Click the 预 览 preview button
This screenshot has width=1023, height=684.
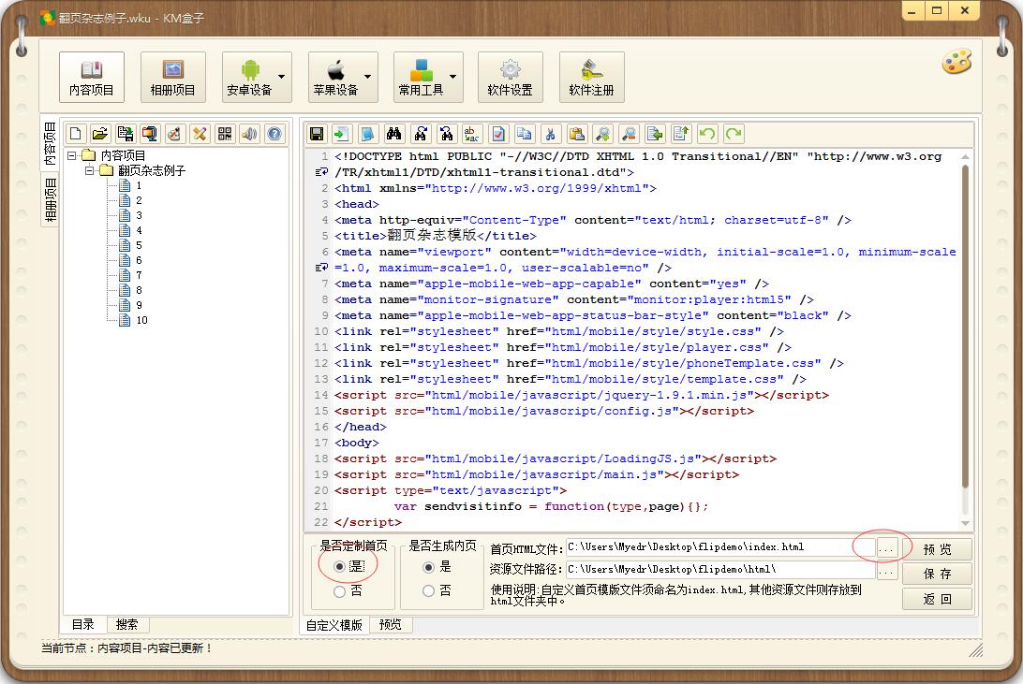tap(937, 549)
